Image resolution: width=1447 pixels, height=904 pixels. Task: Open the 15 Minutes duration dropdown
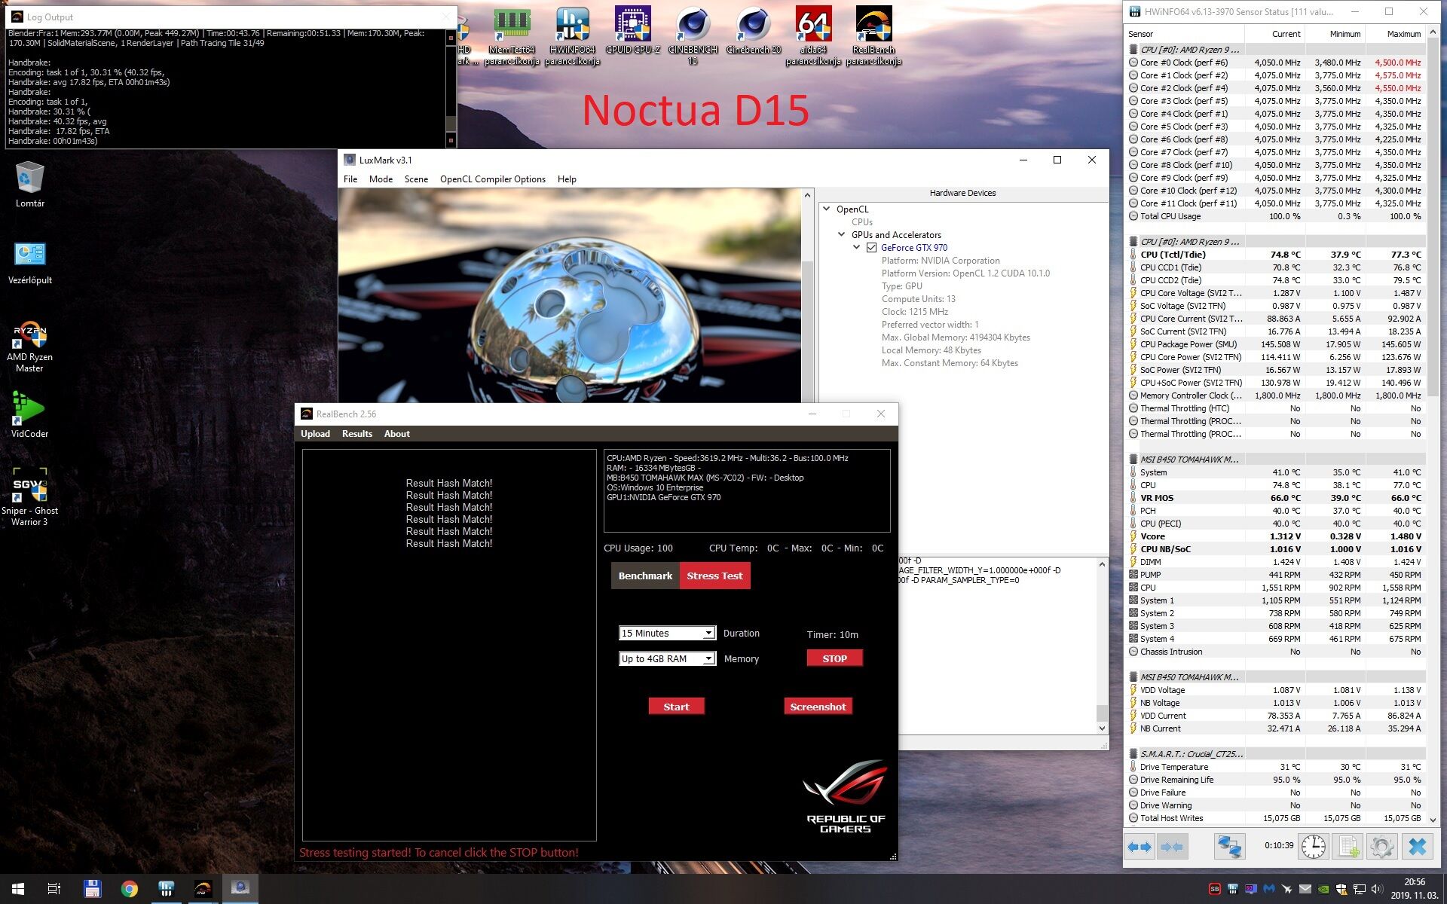[667, 634]
